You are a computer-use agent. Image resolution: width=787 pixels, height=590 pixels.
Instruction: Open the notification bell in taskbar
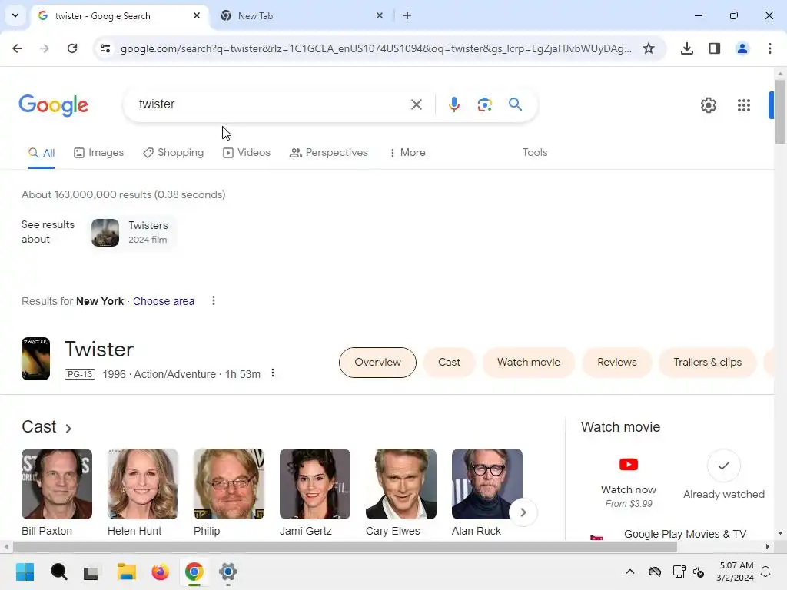pyautogui.click(x=766, y=572)
